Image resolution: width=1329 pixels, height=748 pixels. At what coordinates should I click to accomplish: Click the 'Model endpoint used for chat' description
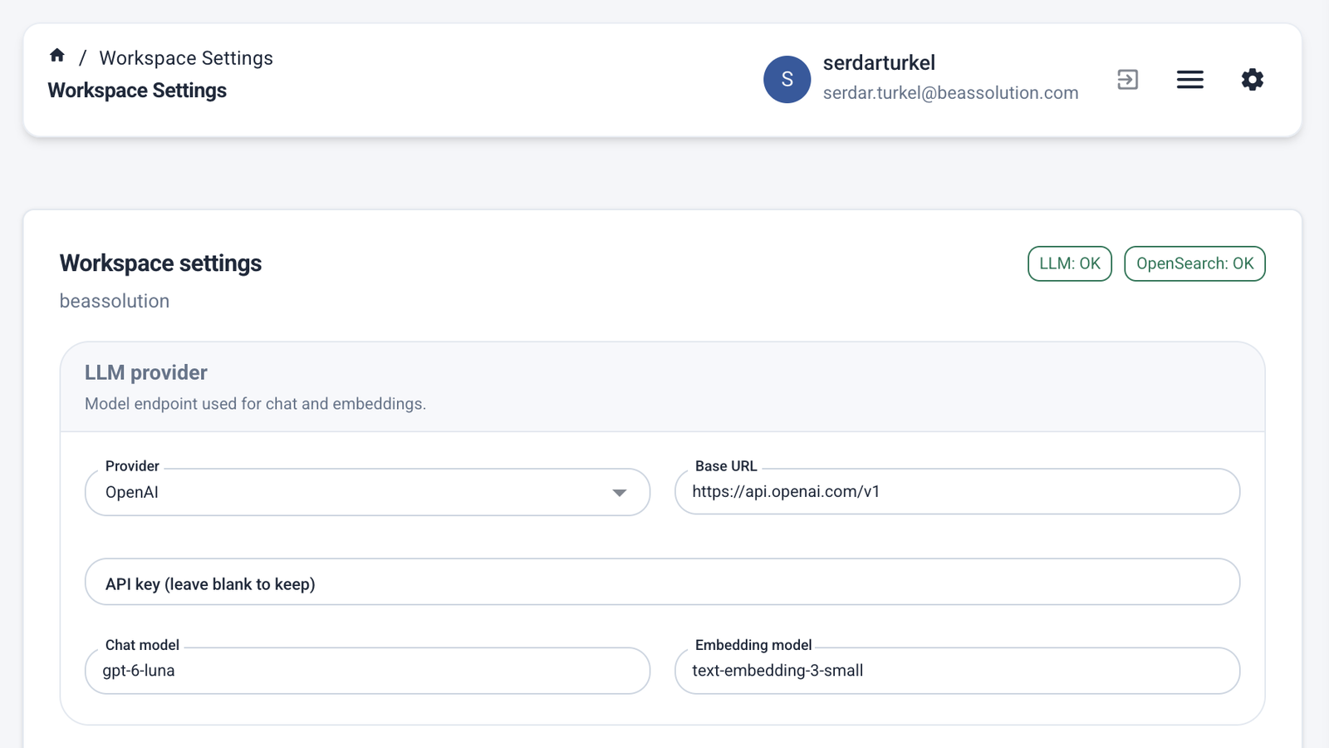pos(255,404)
